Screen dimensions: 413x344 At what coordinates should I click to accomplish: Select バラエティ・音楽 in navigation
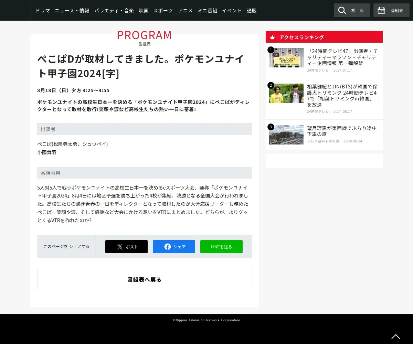tap(114, 10)
